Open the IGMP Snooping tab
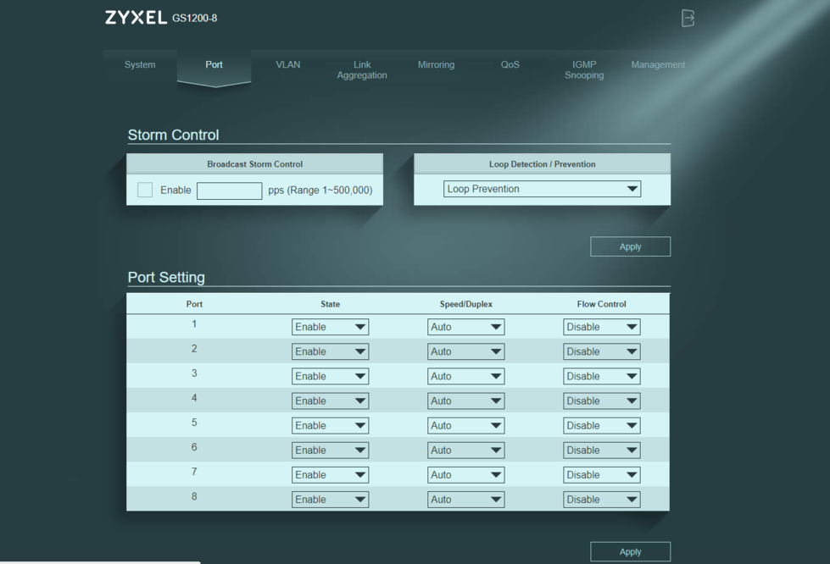 [584, 70]
